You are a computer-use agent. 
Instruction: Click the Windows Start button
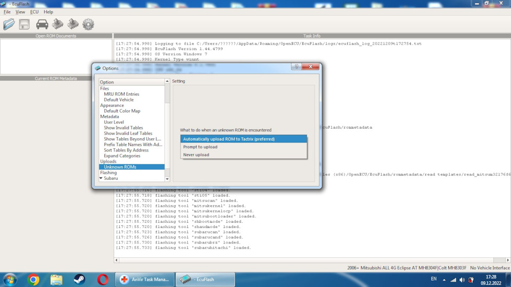click(10, 280)
